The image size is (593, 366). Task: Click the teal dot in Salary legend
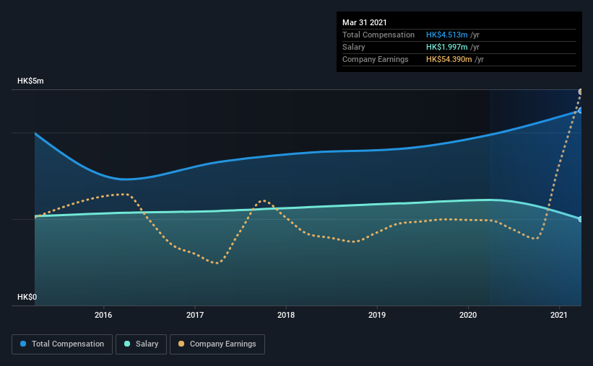pos(127,344)
